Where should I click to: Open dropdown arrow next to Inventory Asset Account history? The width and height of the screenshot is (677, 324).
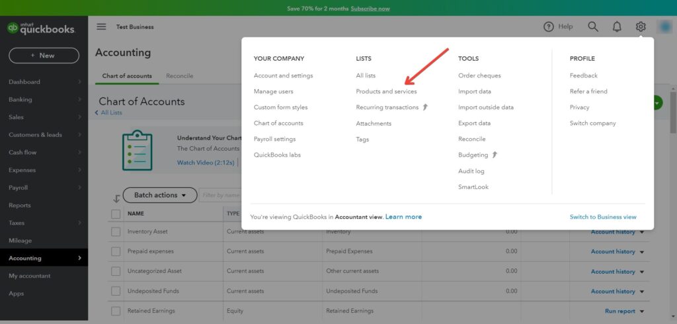click(x=642, y=232)
